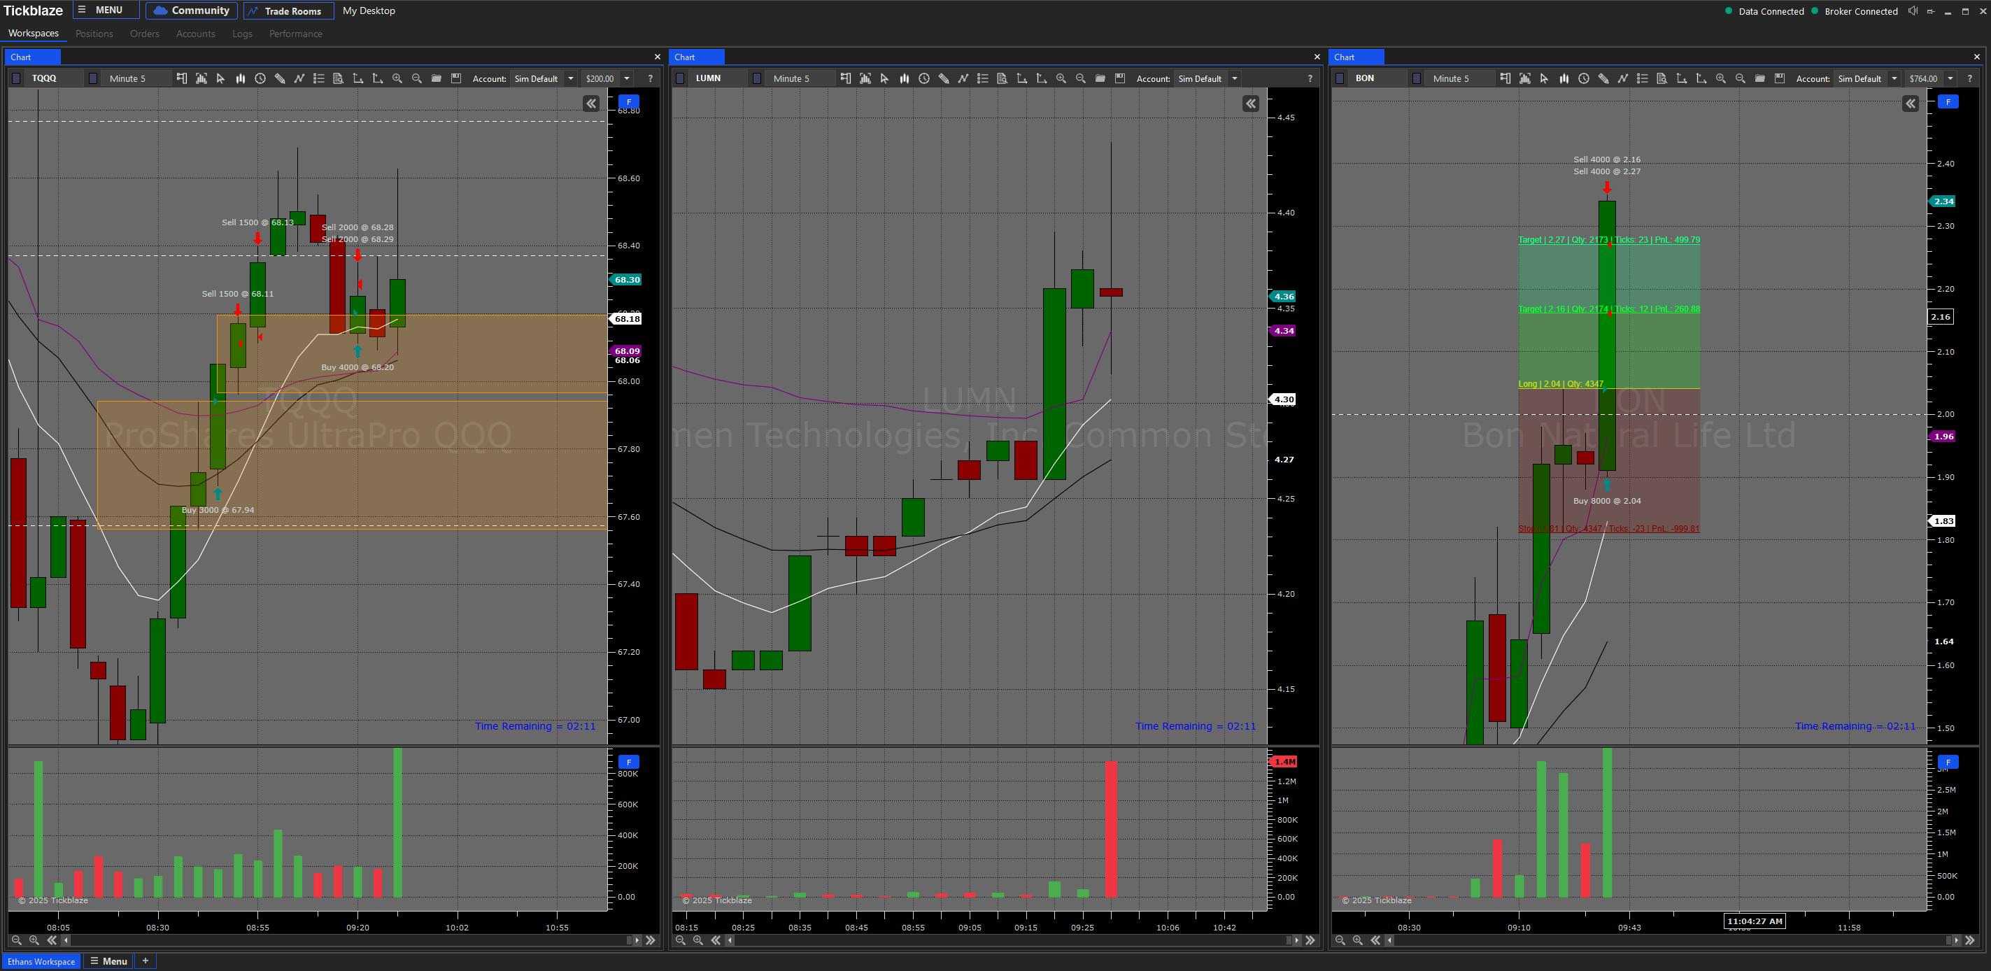Viewport: 1991px width, 971px height.
Task: Open the Accounts tab
Action: click(196, 34)
